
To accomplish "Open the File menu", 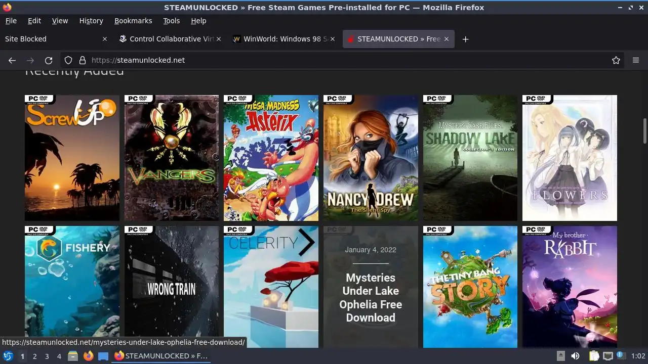I will click(x=11, y=21).
